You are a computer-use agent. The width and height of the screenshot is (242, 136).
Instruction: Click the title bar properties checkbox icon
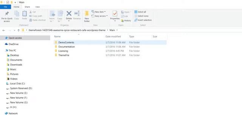[x=8, y=2]
